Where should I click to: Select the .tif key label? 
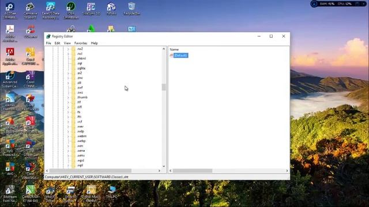[x=79, y=102]
